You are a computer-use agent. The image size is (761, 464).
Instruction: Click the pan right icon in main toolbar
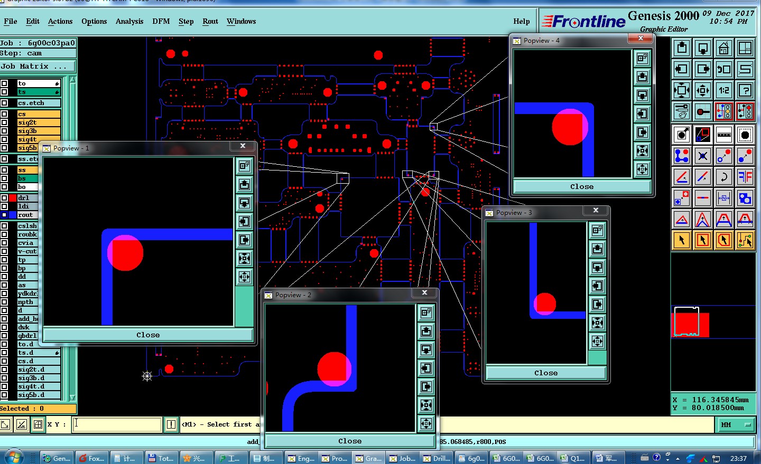tap(703, 69)
